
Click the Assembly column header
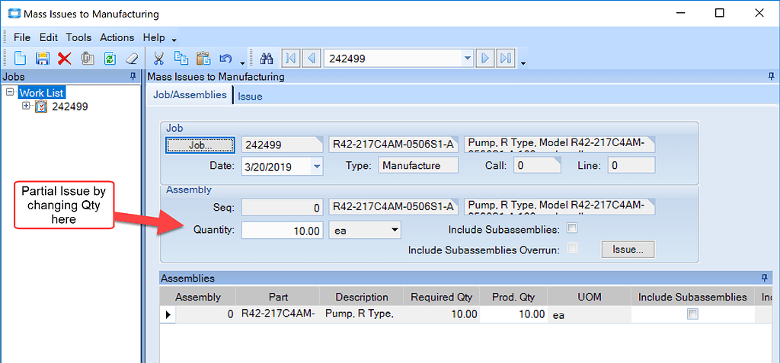(x=197, y=297)
